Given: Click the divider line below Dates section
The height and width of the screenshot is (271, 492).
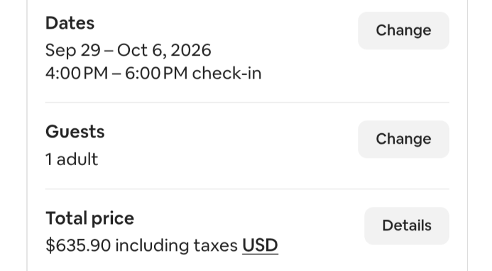Looking at the screenshot, I should tap(247, 102).
